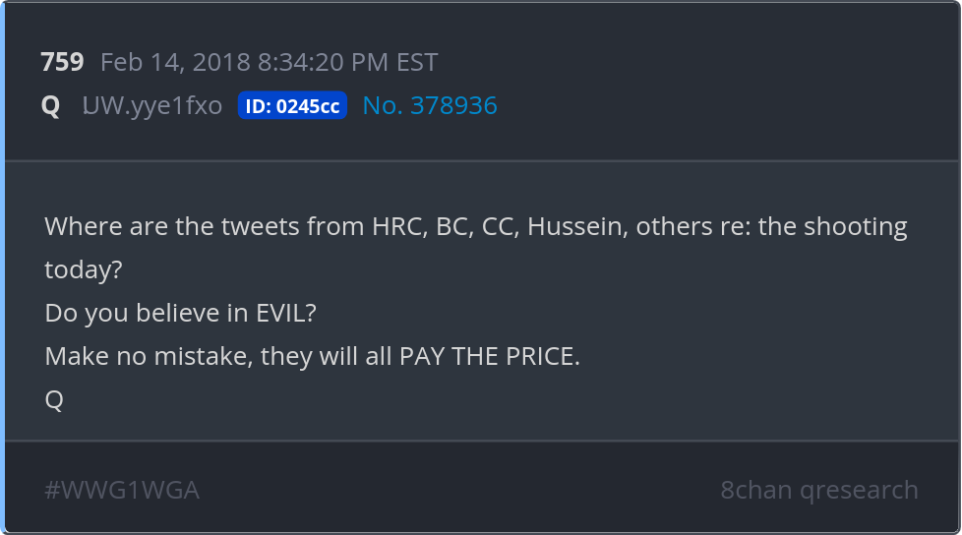Screen dimensions: 962x535
Task: Click the blue ID: 0245cc badge
Action: (292, 106)
